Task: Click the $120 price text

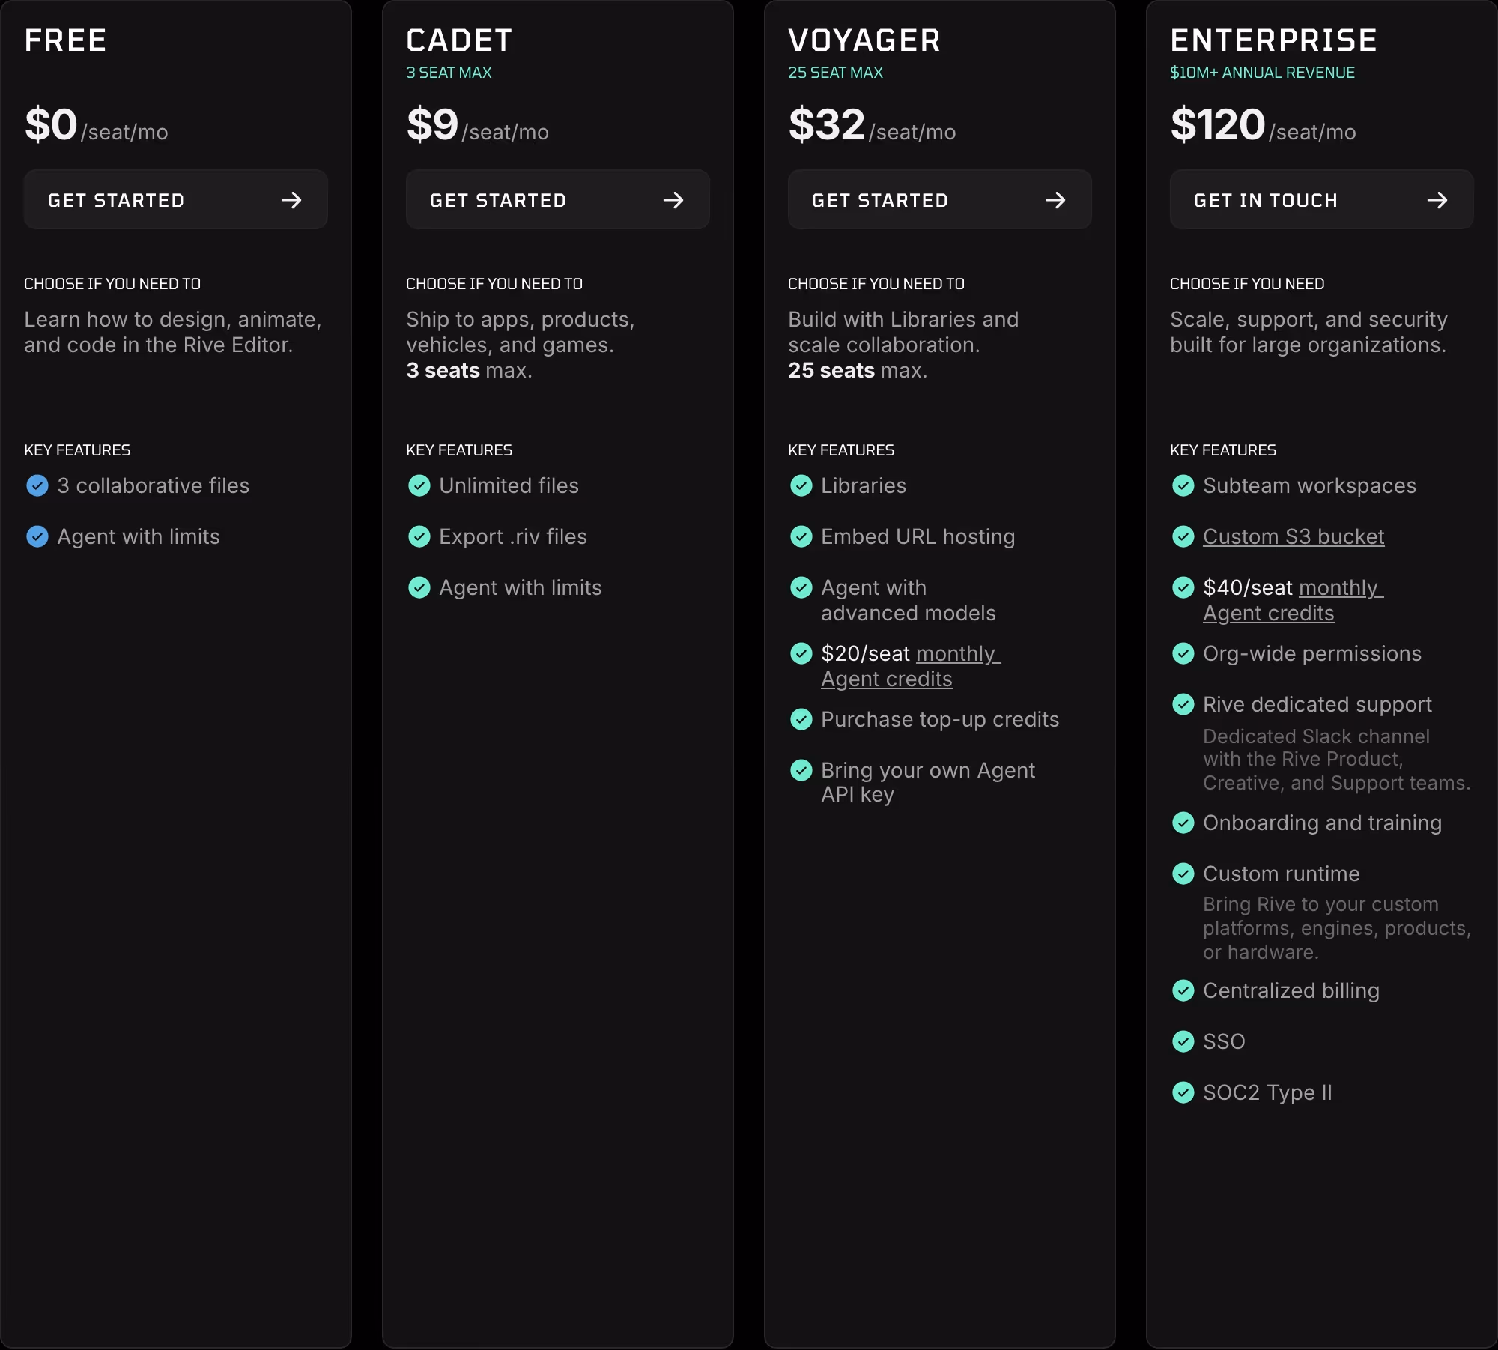Action: 1218,124
